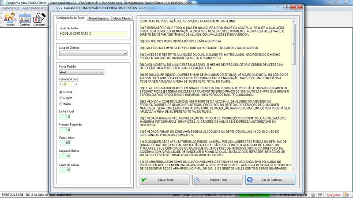Click the help question mark in dialog title
This screenshot has width=353, height=198.
pyautogui.click(x=287, y=7)
